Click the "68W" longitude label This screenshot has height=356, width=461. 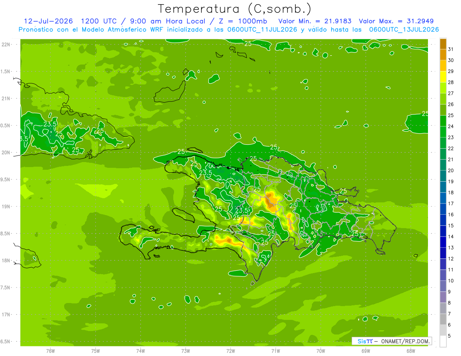coord(410,351)
